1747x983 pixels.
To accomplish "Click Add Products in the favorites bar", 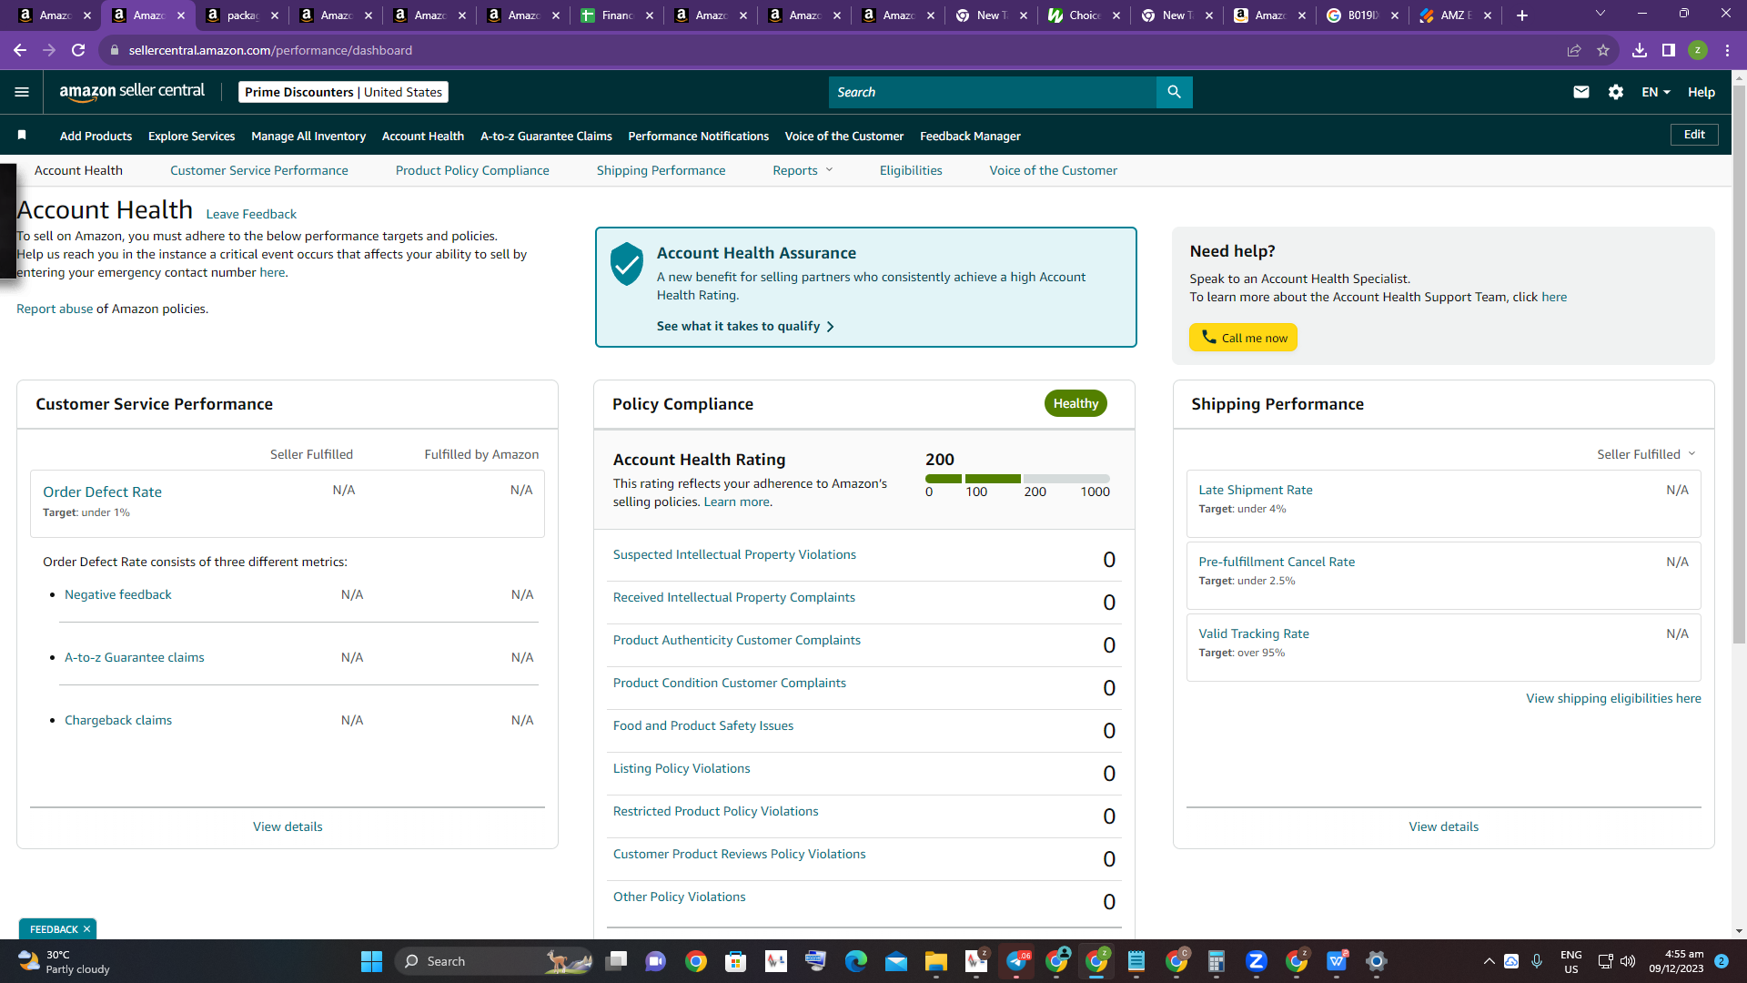I will (x=96, y=136).
